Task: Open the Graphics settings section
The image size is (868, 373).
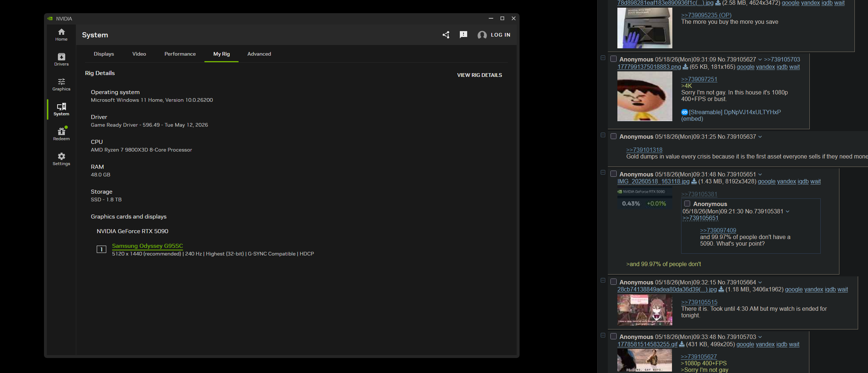Action: 61,85
